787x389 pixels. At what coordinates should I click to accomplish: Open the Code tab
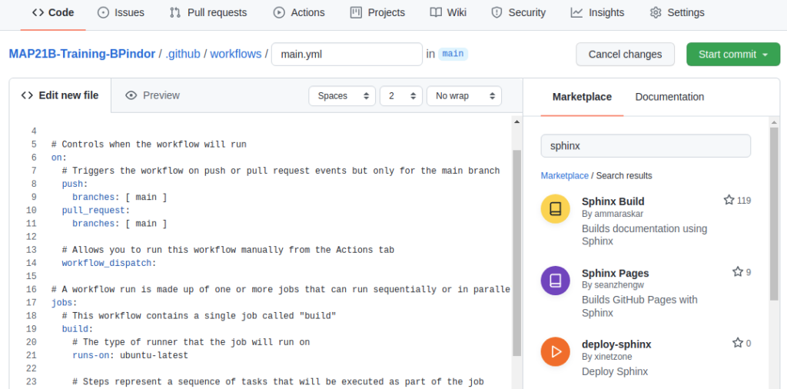[x=53, y=12]
